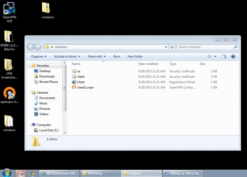
Task: Open Explorer help question mark icon
Action: [x=233, y=56]
